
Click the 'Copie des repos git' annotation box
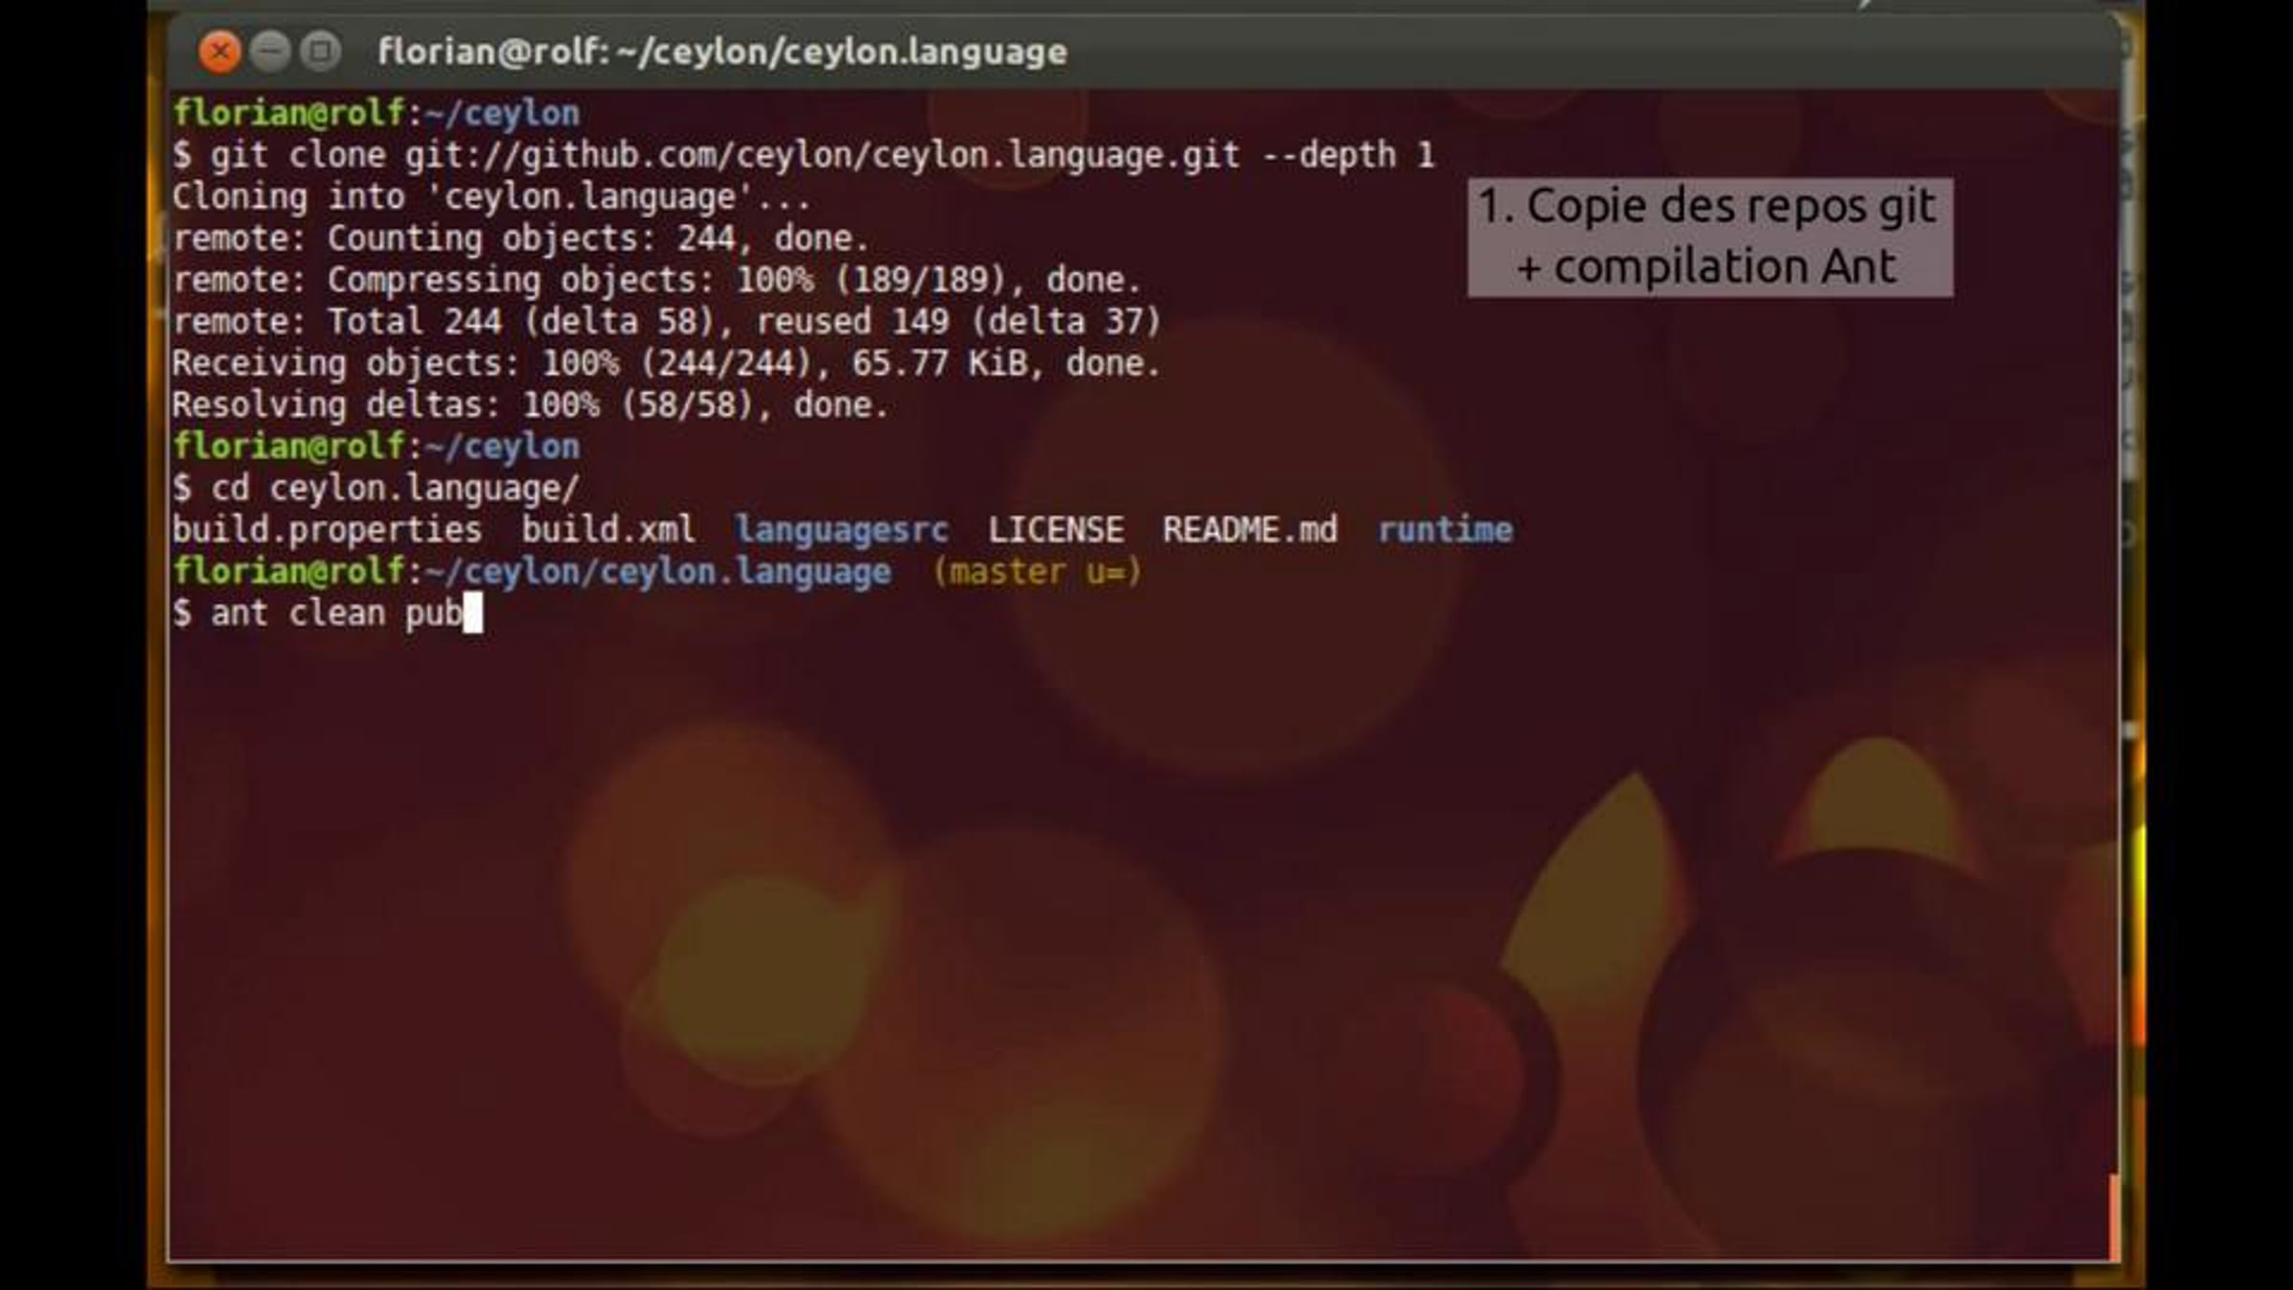coord(1709,237)
